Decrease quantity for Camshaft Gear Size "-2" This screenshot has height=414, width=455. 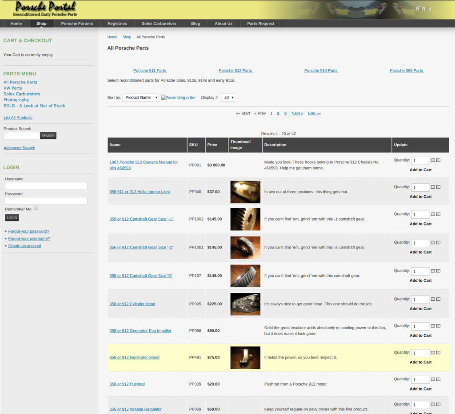tap(438, 242)
